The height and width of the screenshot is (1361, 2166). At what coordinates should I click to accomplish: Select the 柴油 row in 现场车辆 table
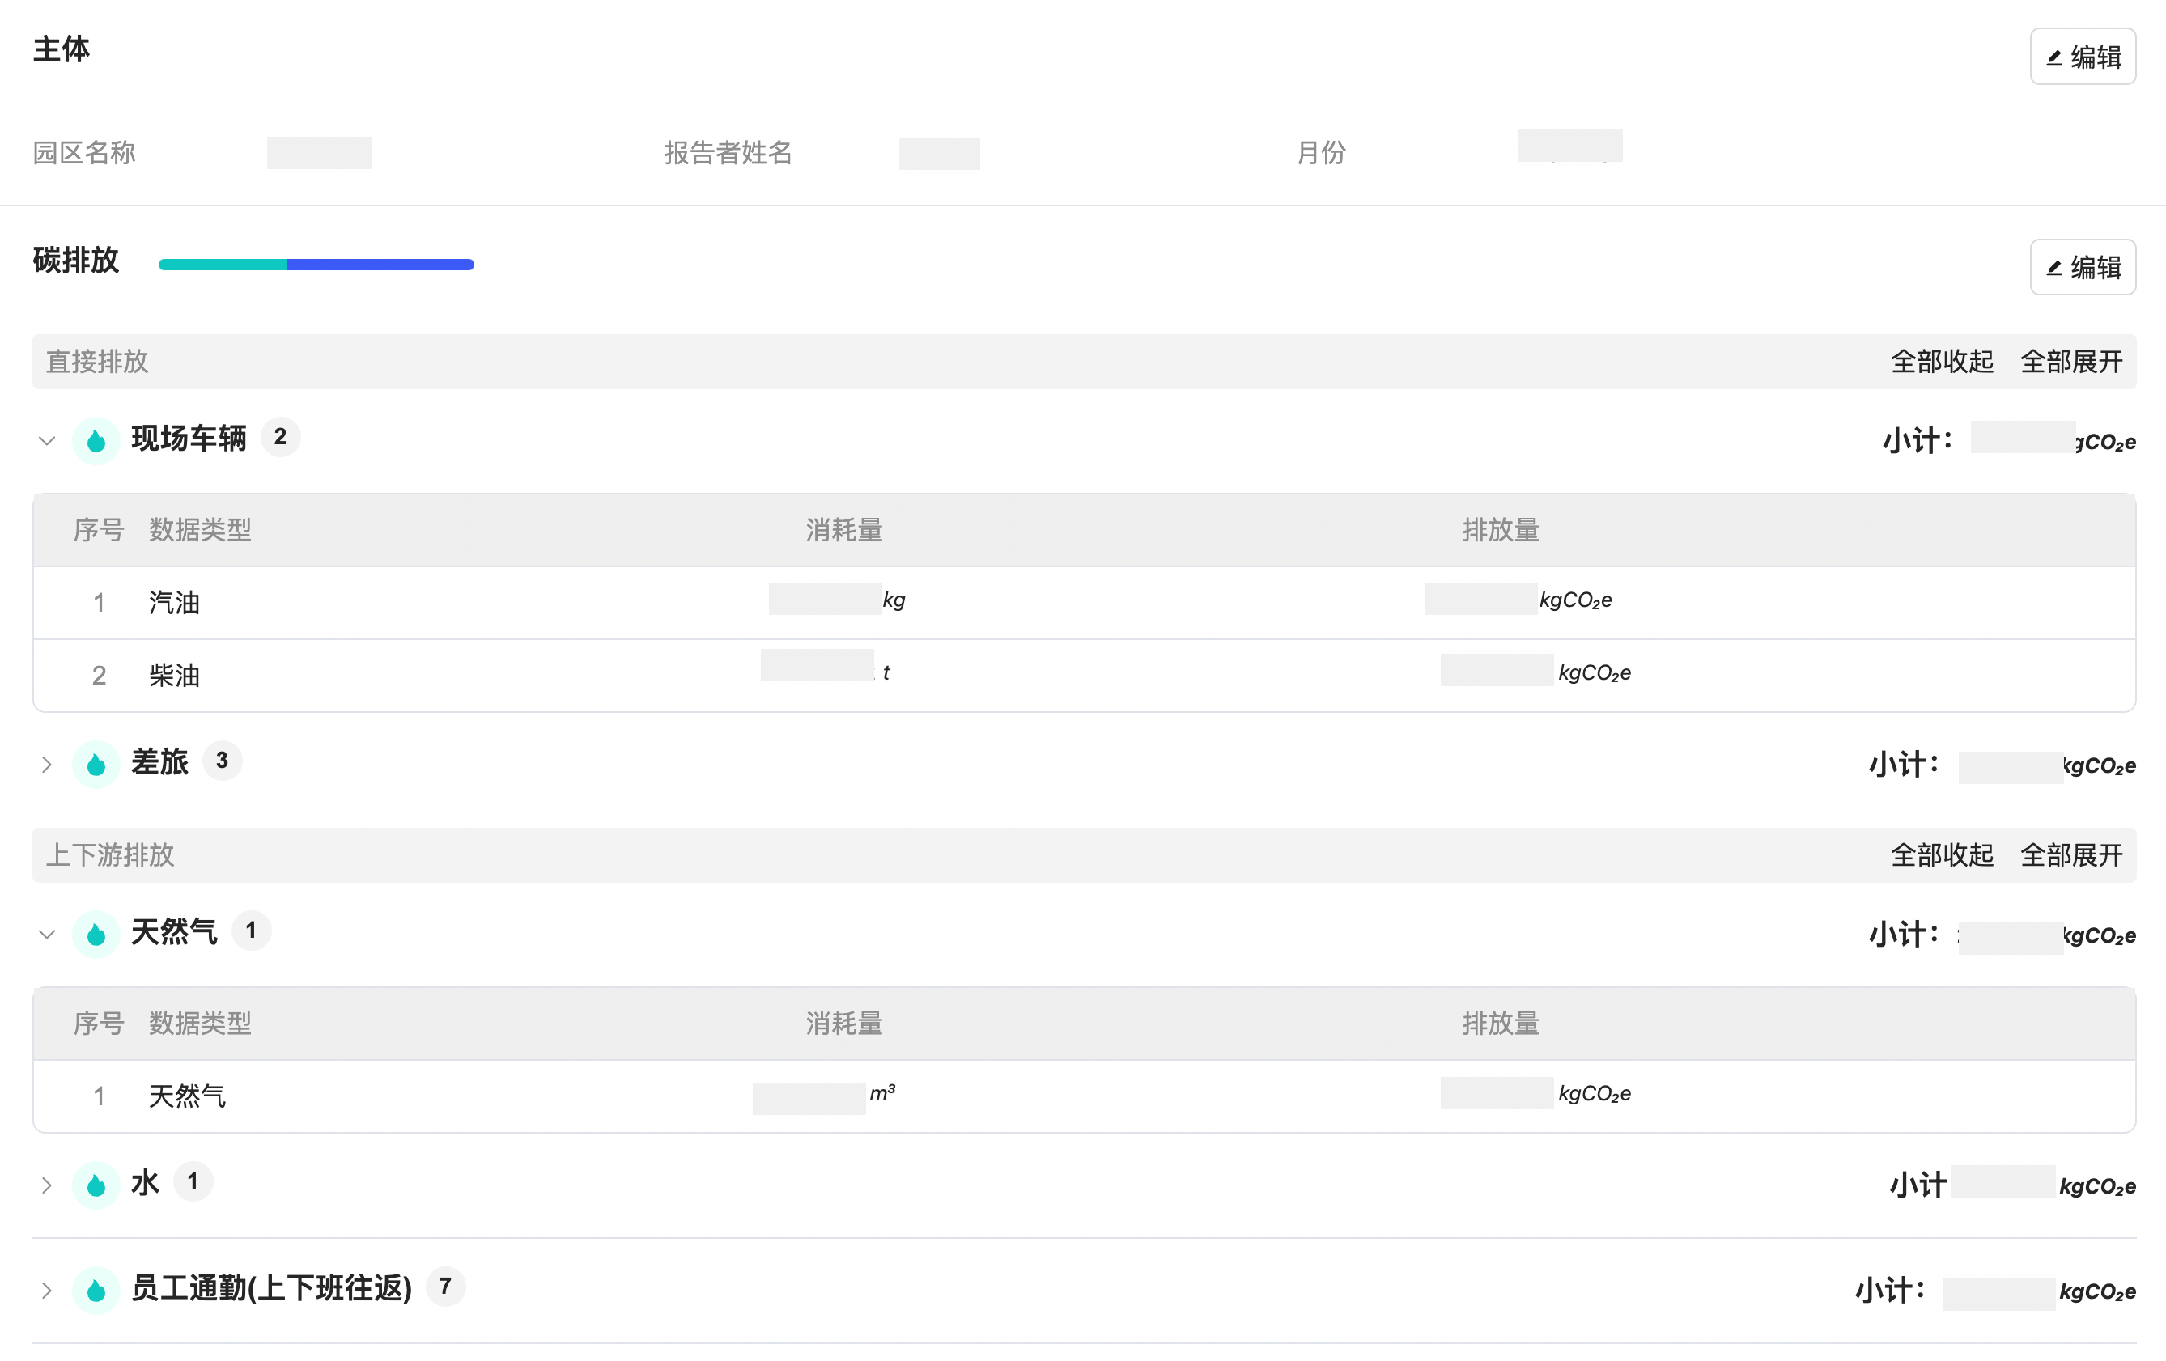[x=175, y=675]
